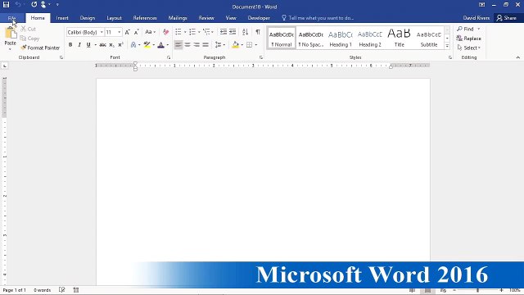Open the Calibri (Body) font name dropdown
This screenshot has height=295, width=524.
[x=102, y=32]
